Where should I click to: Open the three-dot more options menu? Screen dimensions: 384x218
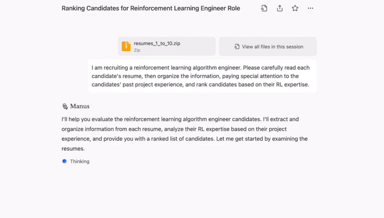coord(311,8)
